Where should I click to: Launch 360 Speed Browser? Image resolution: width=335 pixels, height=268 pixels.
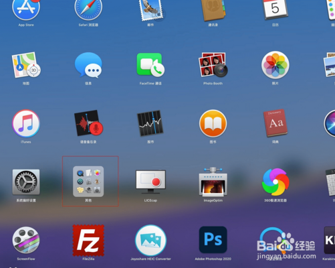275,182
